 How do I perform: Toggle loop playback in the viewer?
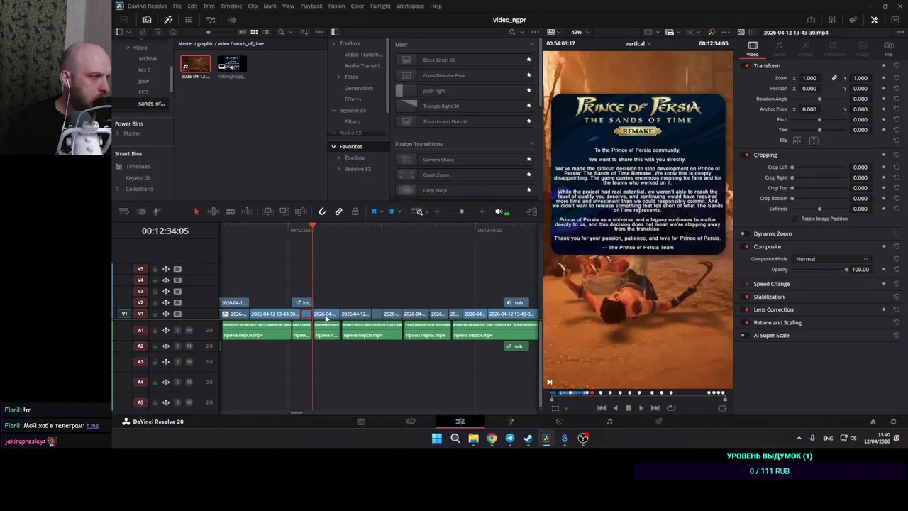point(671,408)
